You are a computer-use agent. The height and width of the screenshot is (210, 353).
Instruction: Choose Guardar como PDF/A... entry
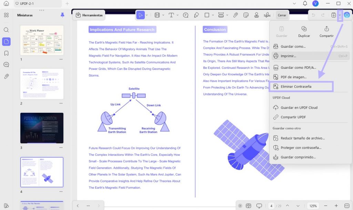point(311,67)
